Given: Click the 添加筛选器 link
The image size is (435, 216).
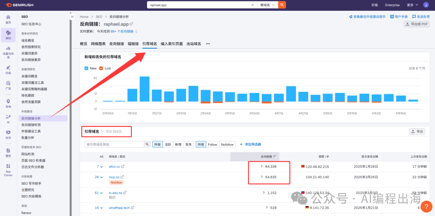Looking at the screenshot, I should (250, 144).
